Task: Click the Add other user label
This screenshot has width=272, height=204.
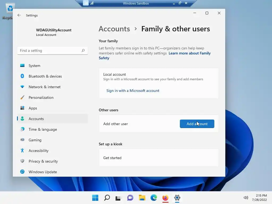Action: [116, 124]
